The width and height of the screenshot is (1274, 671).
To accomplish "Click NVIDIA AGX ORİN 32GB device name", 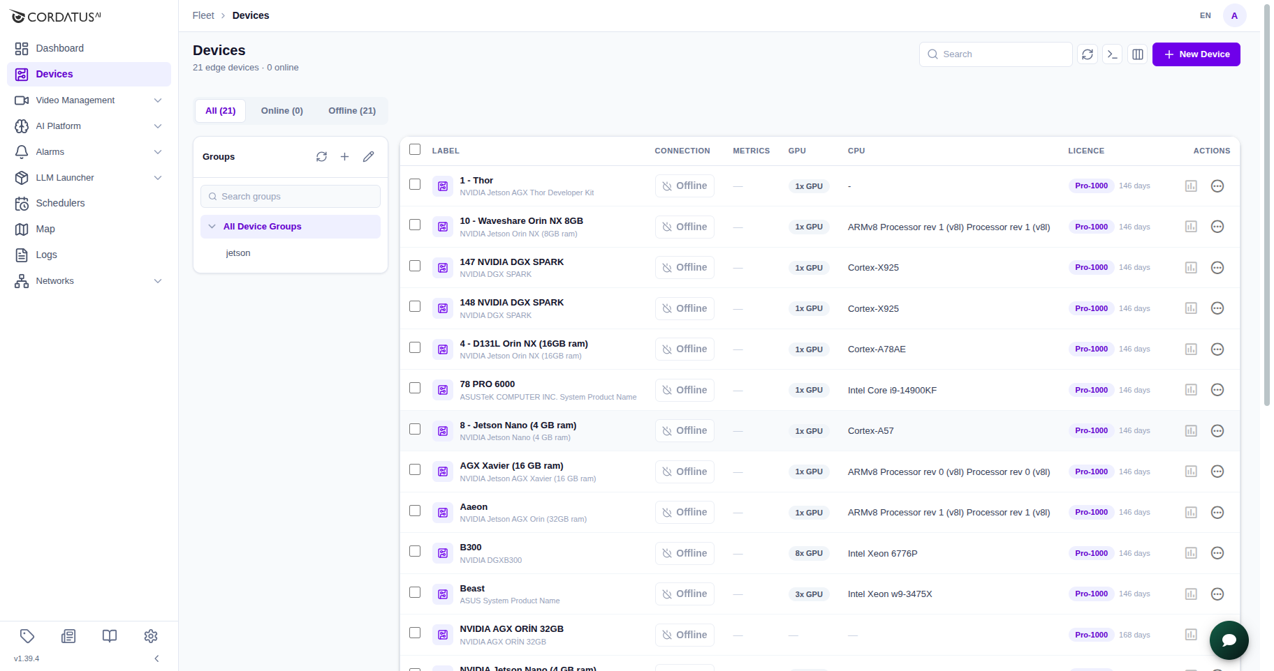I will coord(512,629).
